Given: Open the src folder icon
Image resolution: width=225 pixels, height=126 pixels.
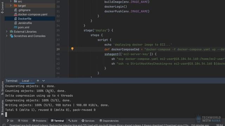Looking at the screenshot, I should coord(15,1).
